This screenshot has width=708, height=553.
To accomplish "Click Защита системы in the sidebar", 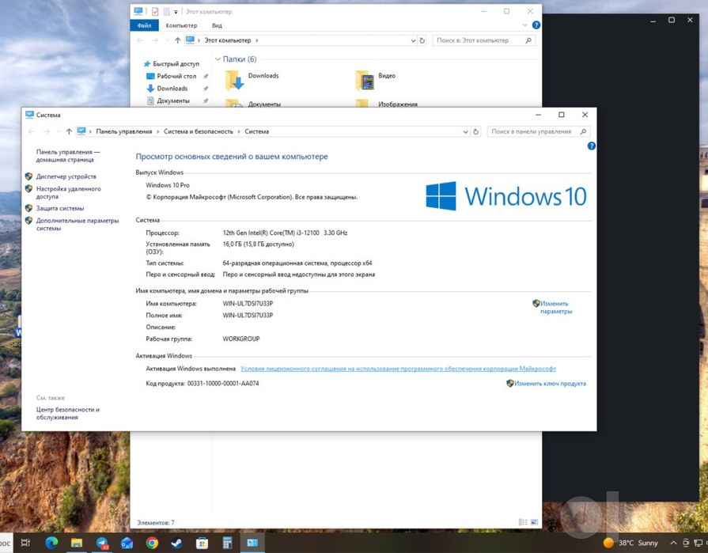I will click(x=60, y=209).
